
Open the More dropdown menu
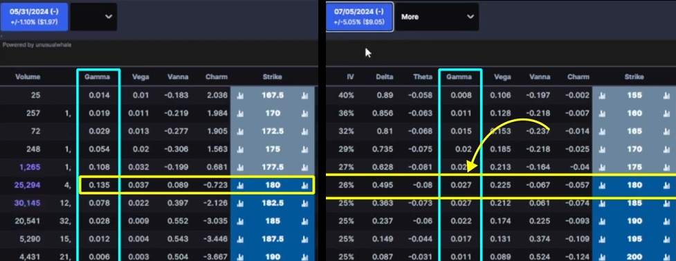(437, 17)
